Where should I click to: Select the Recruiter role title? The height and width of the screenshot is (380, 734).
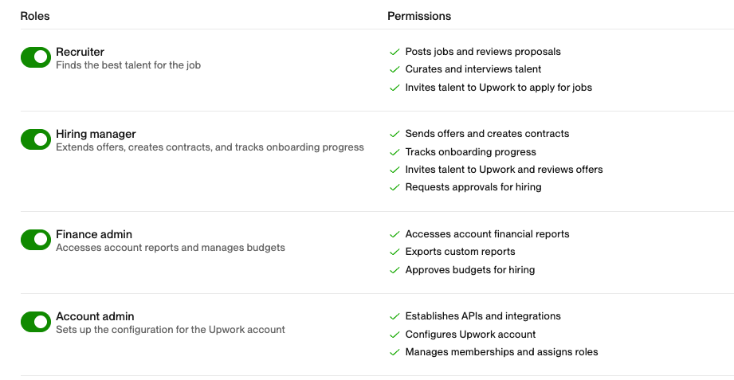(80, 52)
